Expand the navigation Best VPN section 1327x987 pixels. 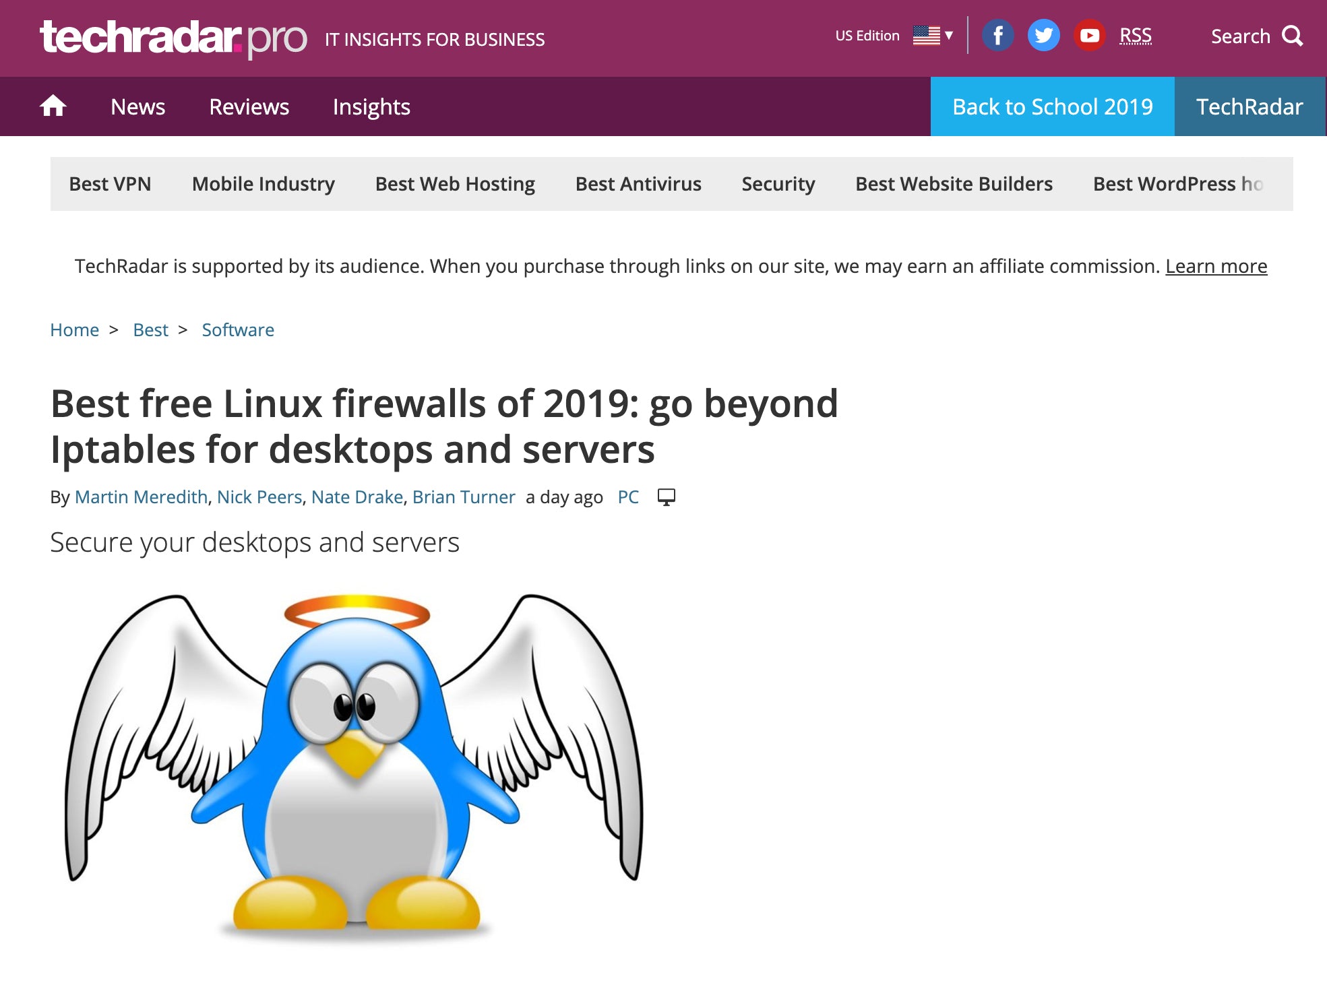(x=110, y=185)
